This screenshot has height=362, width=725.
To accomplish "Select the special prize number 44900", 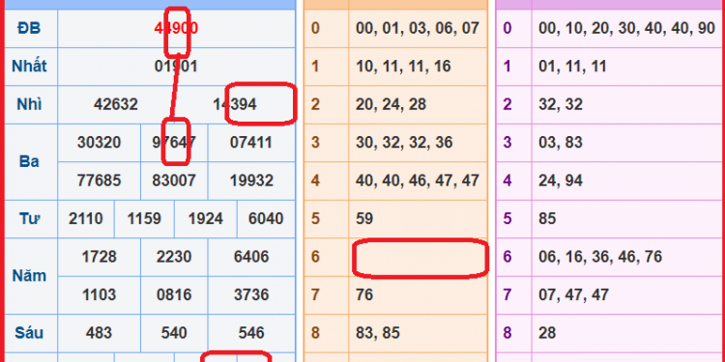I will pyautogui.click(x=176, y=29).
